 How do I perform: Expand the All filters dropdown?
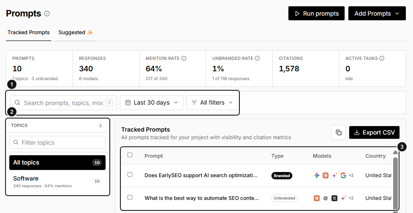(212, 102)
